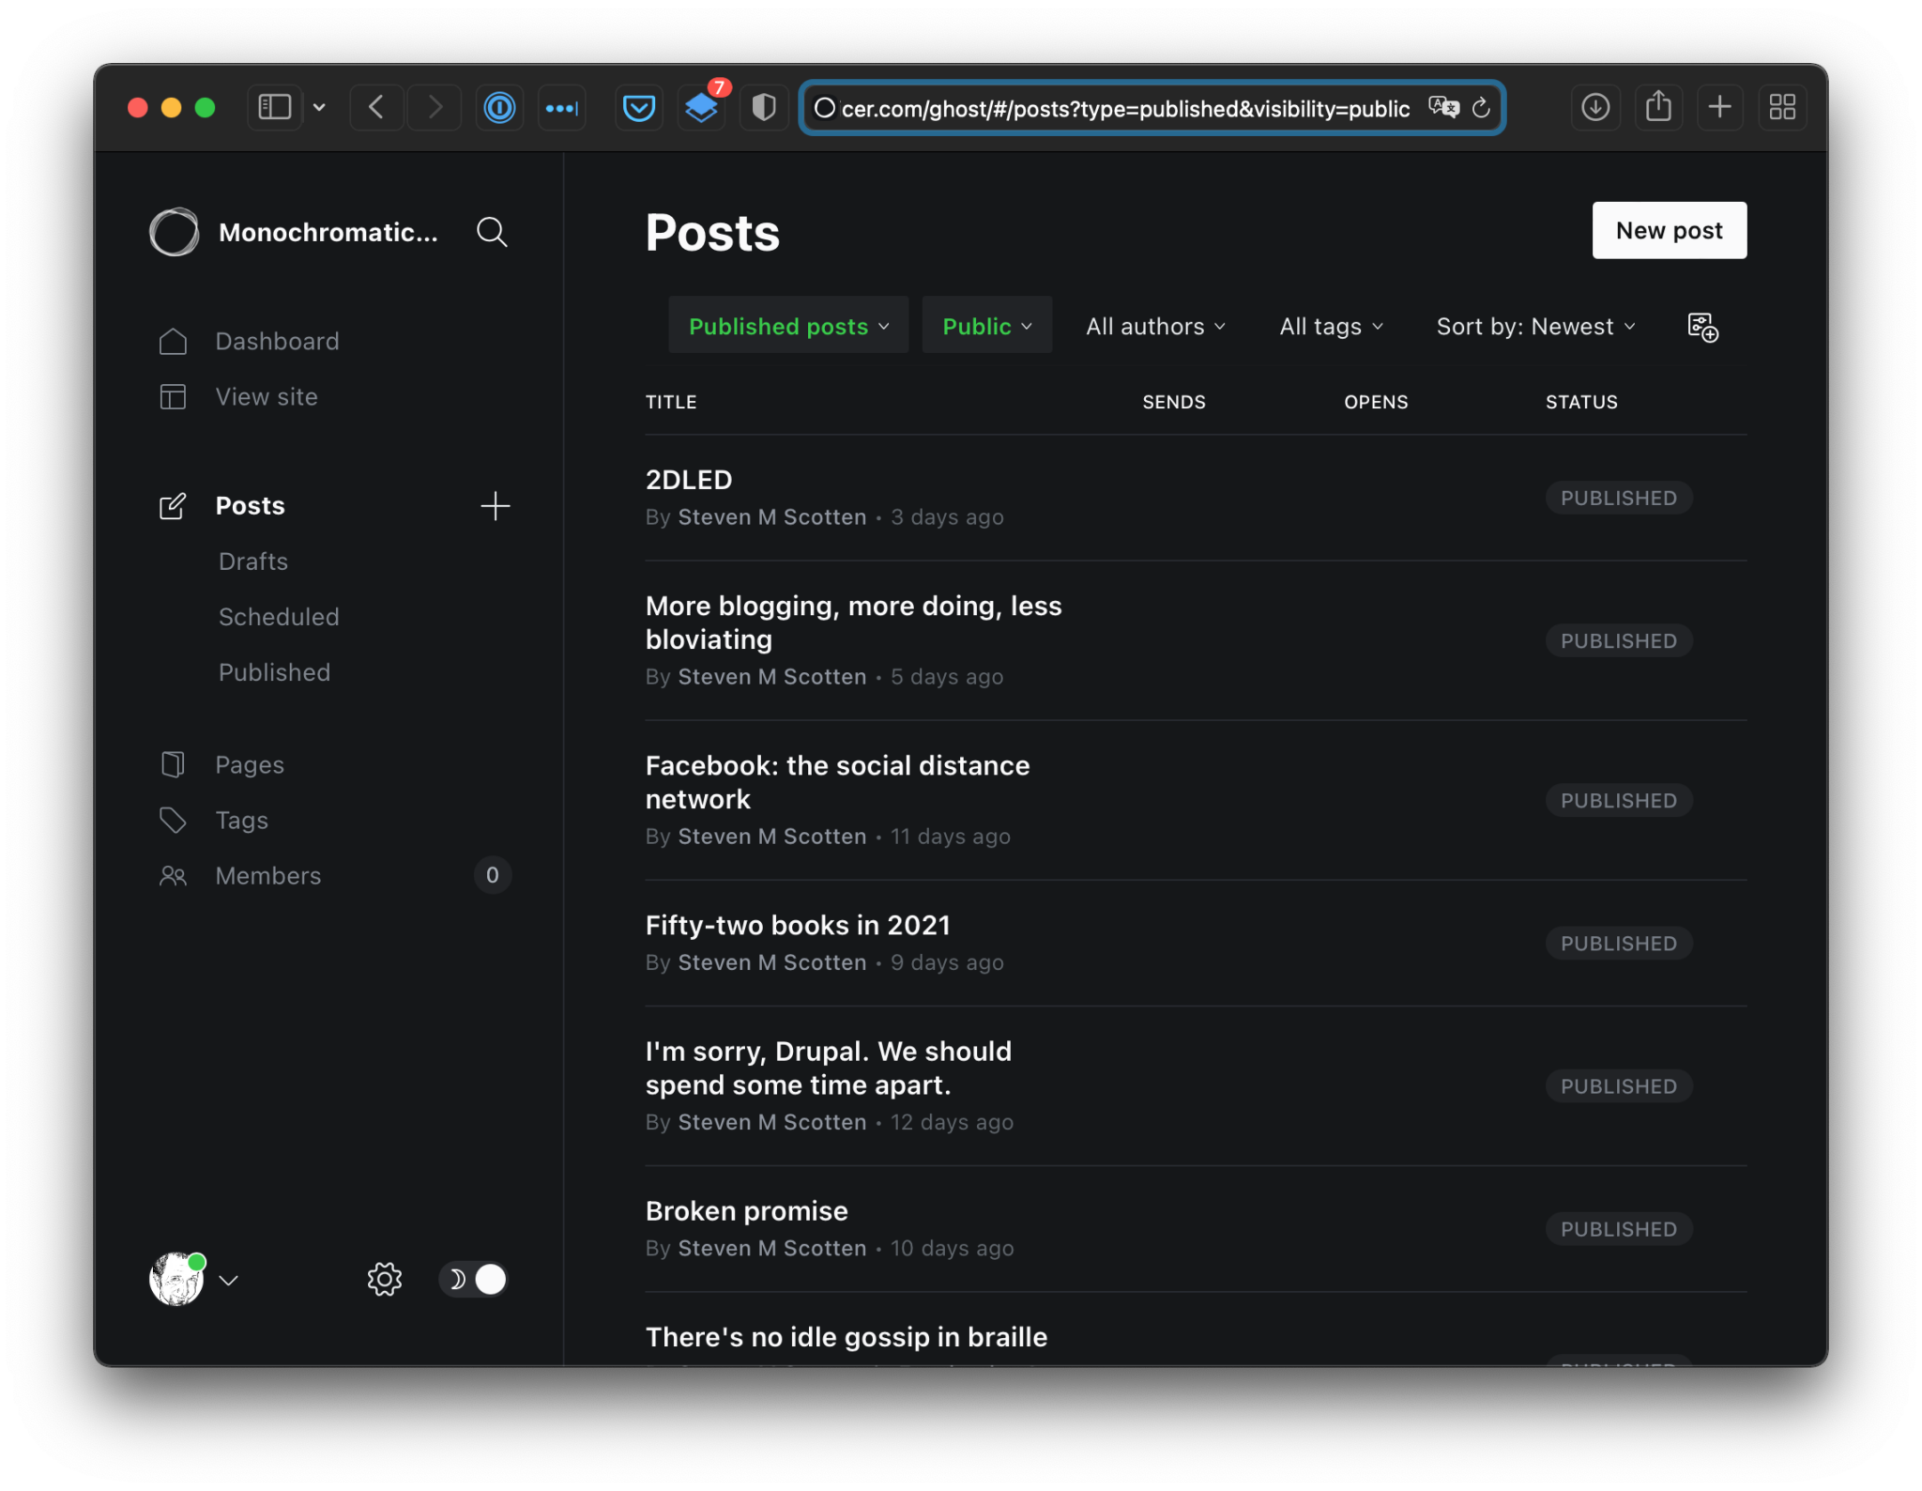Click PUBLISHED badge on Fifty-two books row
Image resolution: width=1922 pixels, height=1491 pixels.
pos(1619,943)
